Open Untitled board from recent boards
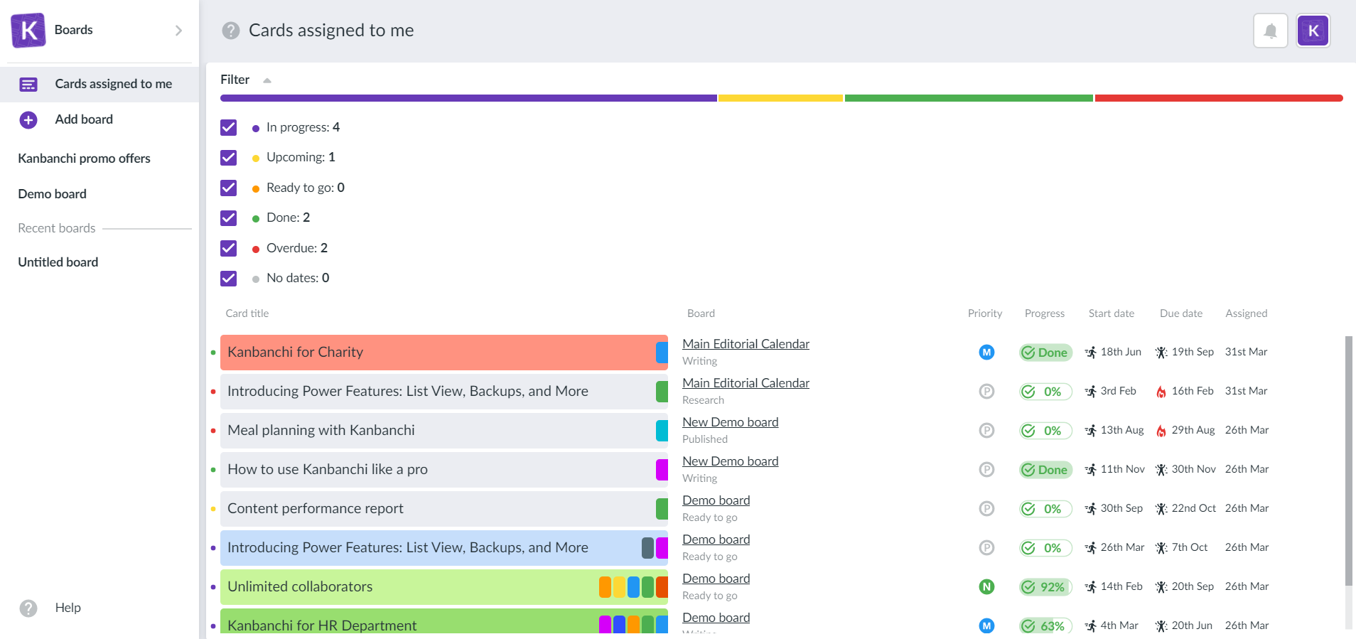Image resolution: width=1356 pixels, height=639 pixels. [x=58, y=262]
